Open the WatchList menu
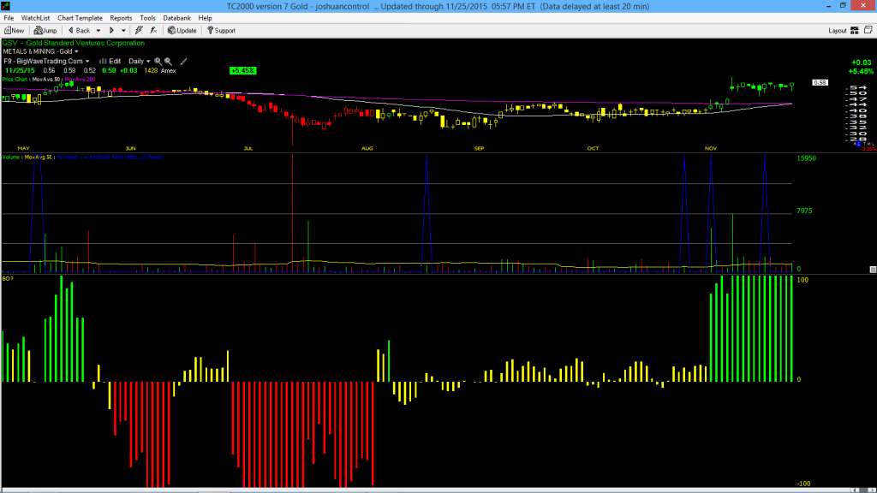877x493 pixels. click(x=35, y=18)
